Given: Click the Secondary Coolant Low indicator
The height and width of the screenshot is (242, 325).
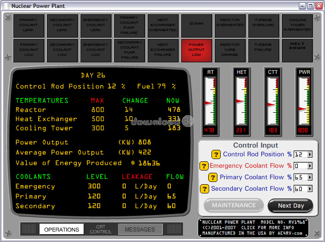Looking at the screenshot, I should pyautogui.click(x=62, y=50).
